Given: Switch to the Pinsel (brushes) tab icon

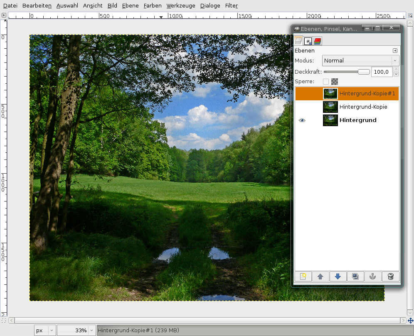Looking at the screenshot, I should [308, 41].
